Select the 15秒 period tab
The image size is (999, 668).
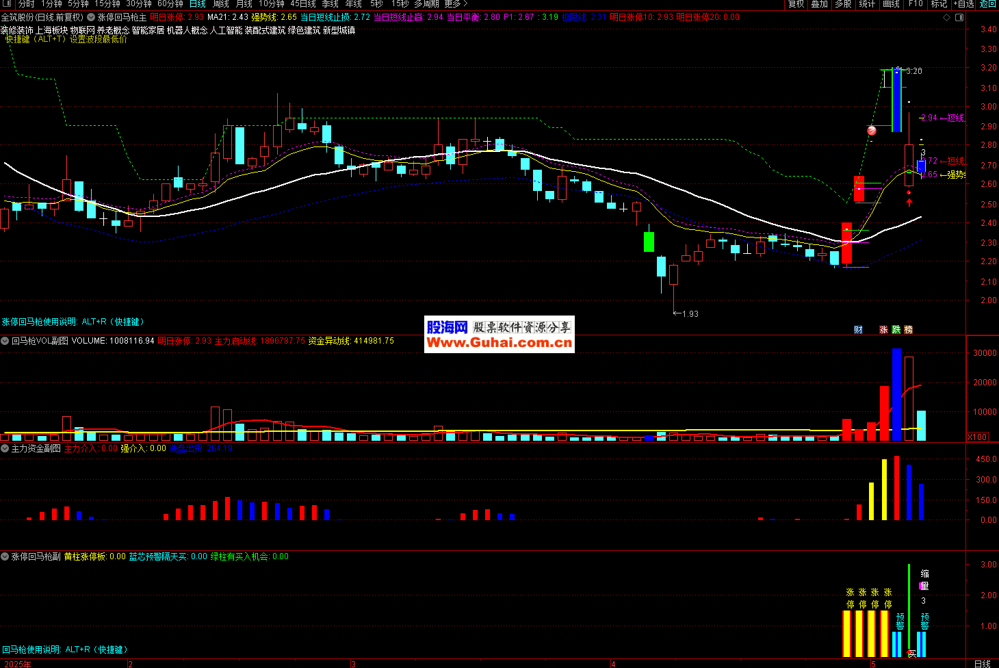pos(400,4)
